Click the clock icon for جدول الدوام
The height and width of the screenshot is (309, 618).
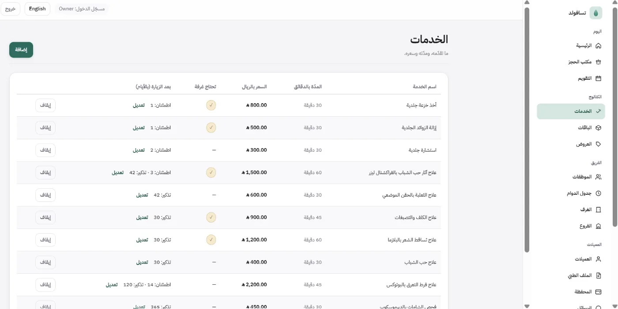[599, 194]
